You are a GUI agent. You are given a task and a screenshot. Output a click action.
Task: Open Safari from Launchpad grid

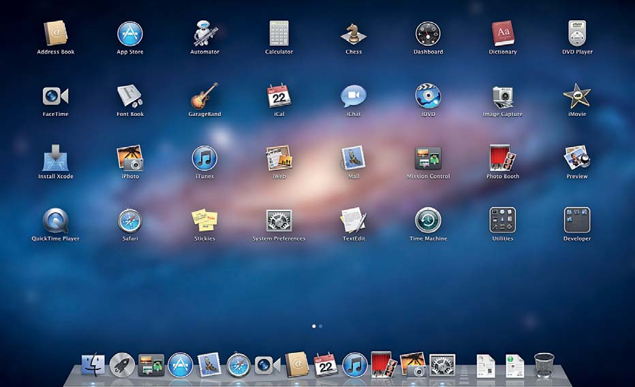pyautogui.click(x=130, y=221)
